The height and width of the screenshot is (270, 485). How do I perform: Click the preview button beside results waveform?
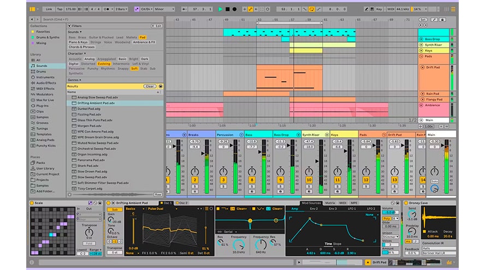pyautogui.click(x=69, y=195)
